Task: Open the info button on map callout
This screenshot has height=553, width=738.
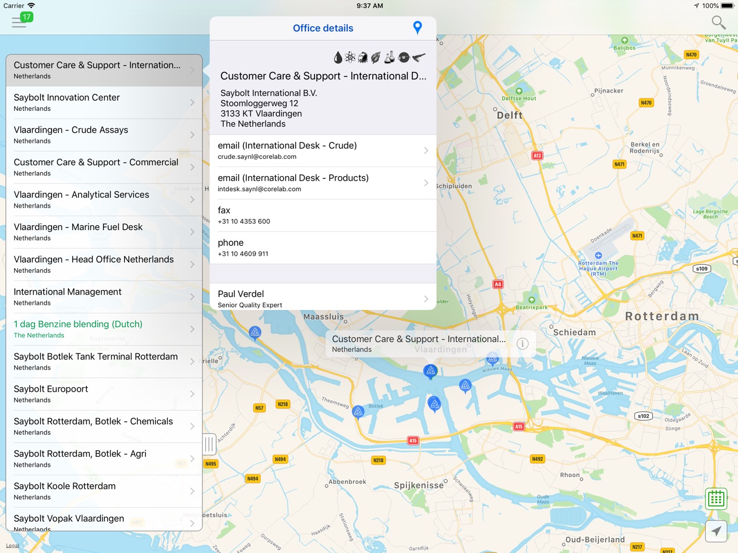Action: click(x=522, y=344)
